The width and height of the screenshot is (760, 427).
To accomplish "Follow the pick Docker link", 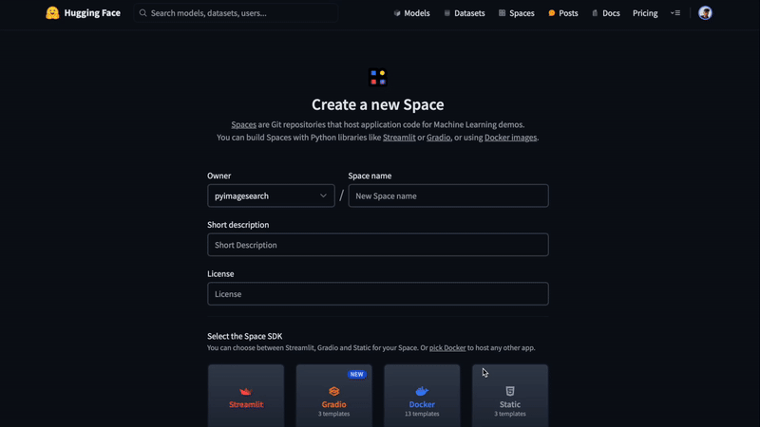I will coord(447,347).
